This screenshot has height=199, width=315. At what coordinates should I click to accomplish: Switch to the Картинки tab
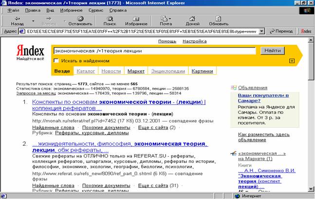click(202, 71)
